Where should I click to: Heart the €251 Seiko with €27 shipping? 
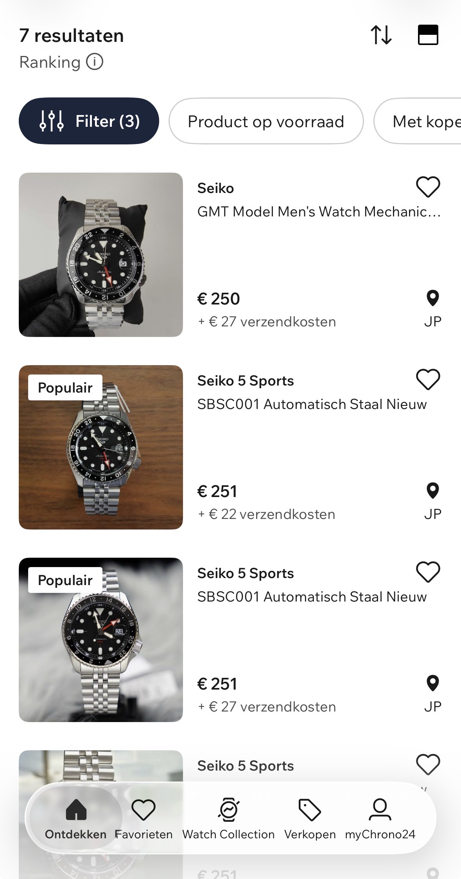coord(428,572)
